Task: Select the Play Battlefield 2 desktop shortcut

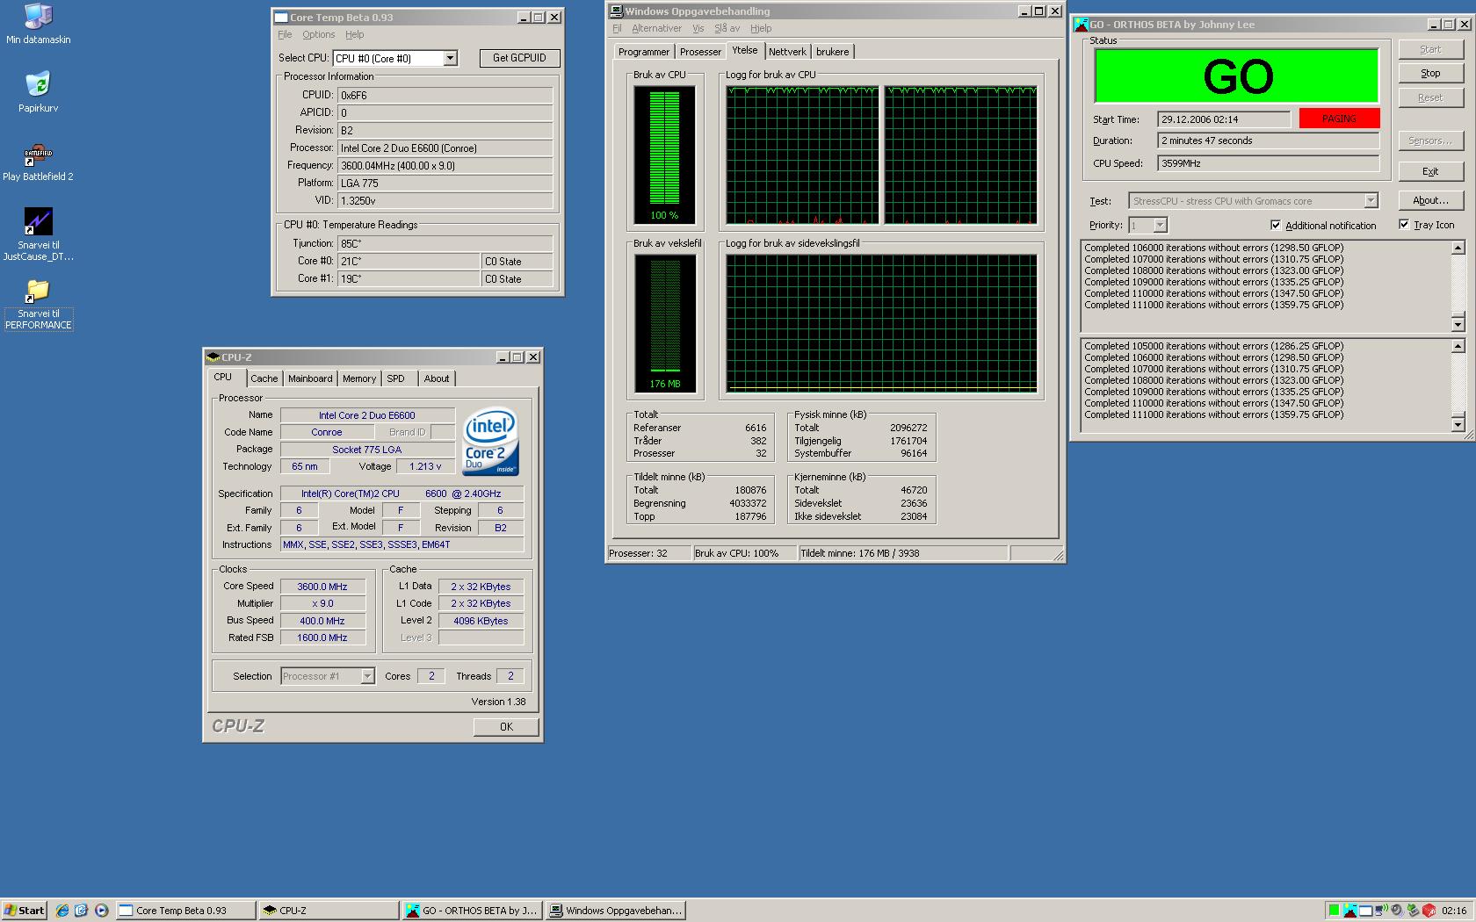Action: click(38, 162)
